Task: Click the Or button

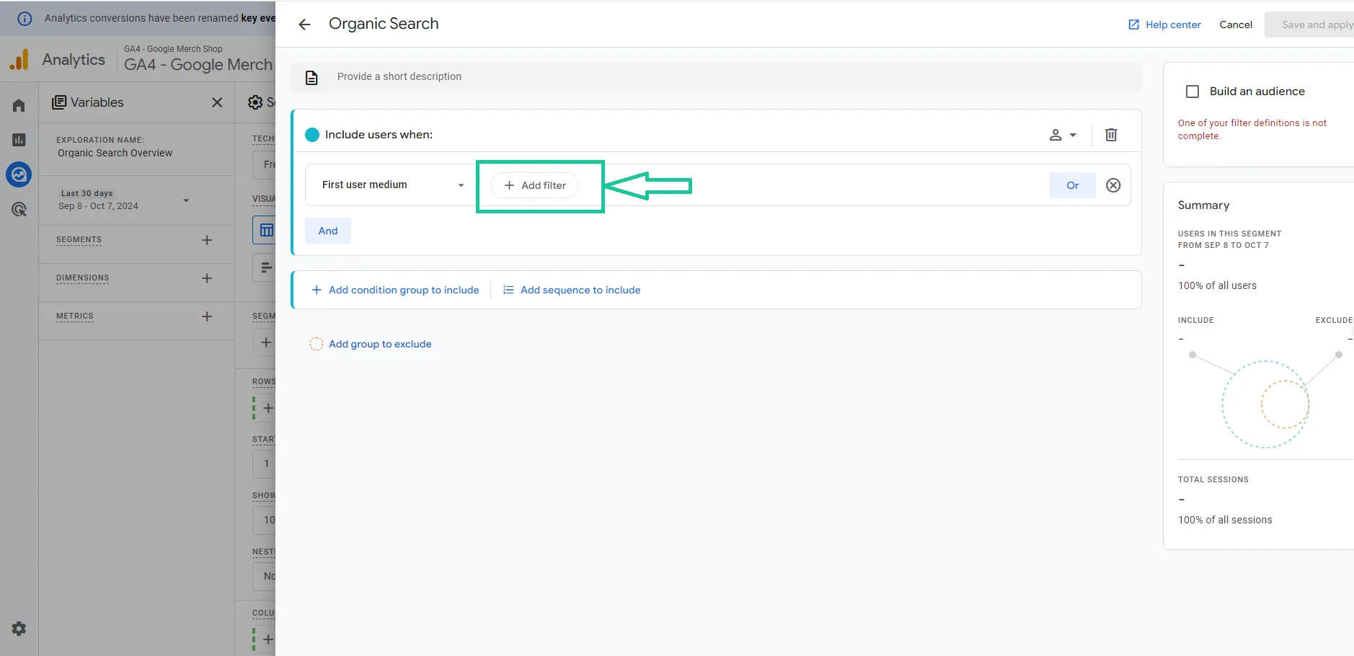Action: point(1072,185)
